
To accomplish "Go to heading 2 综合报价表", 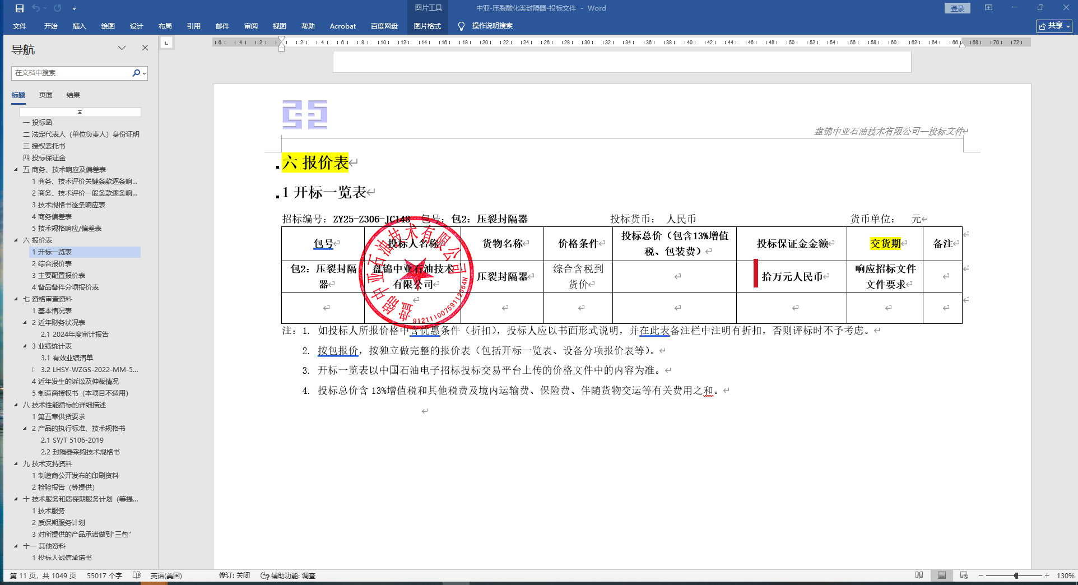I will 52,263.
